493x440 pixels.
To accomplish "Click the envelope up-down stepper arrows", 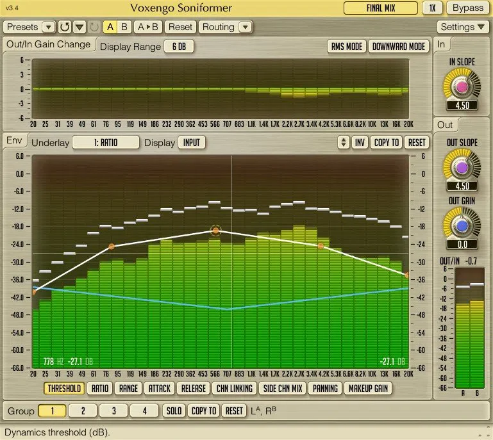I will (344, 143).
